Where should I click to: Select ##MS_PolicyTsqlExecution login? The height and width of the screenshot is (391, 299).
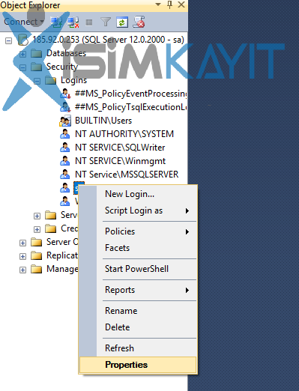click(131, 107)
